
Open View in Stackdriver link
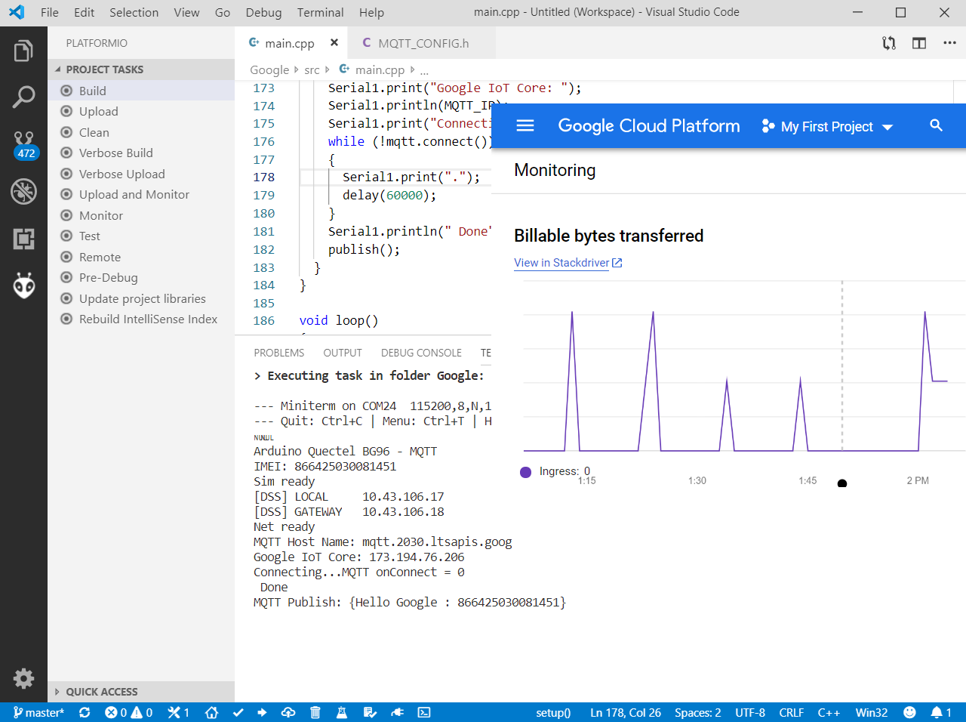click(x=568, y=263)
